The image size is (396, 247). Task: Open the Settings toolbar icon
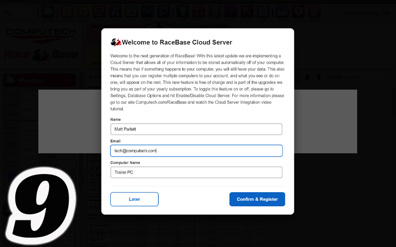[314, 12]
